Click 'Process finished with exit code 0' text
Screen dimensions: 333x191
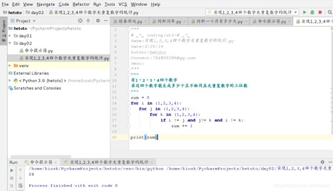pos(73,185)
